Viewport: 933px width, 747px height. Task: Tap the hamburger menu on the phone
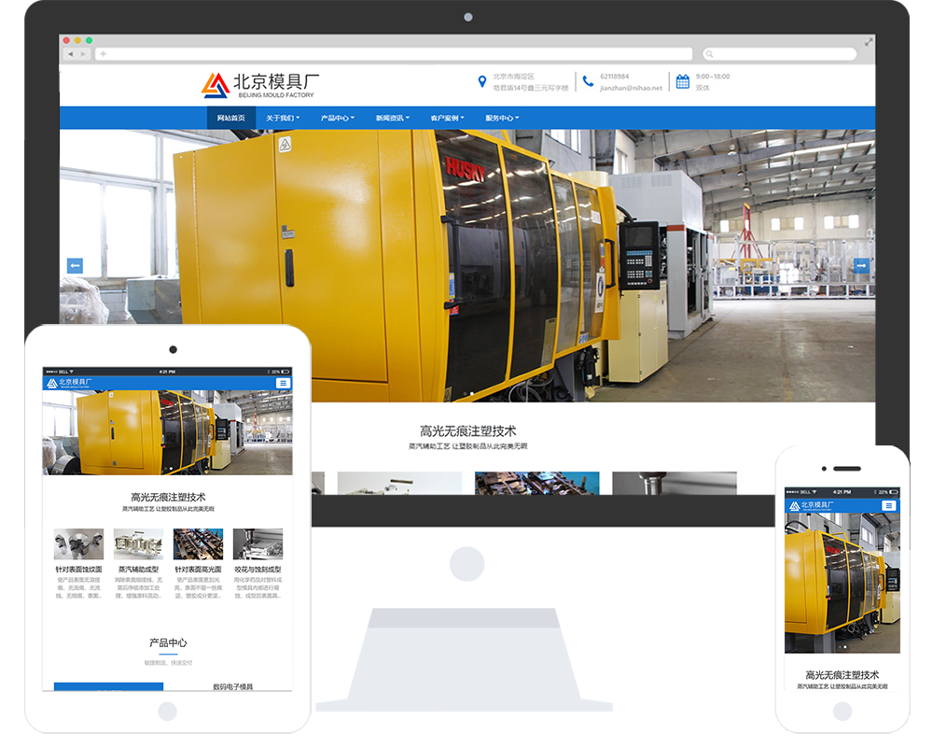[x=889, y=505]
